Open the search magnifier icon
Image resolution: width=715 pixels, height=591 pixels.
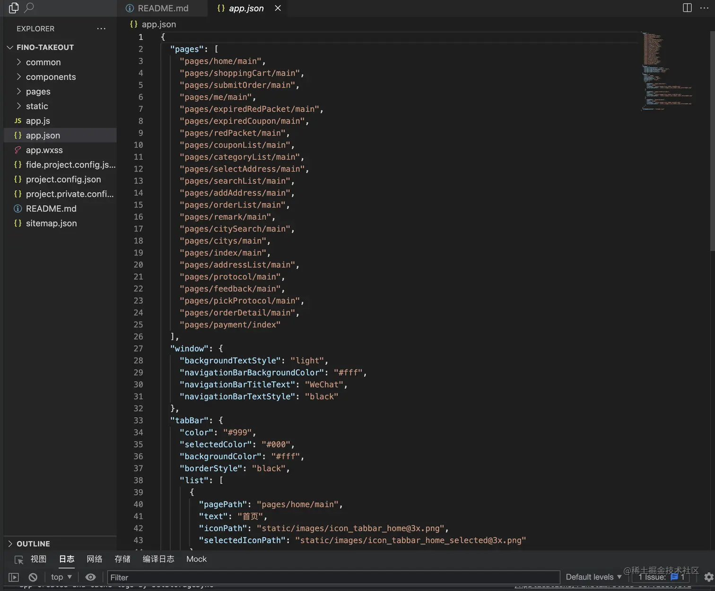29,8
